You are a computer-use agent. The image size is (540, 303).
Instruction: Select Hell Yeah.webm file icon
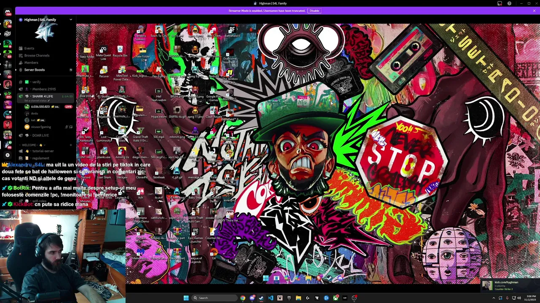(159, 96)
